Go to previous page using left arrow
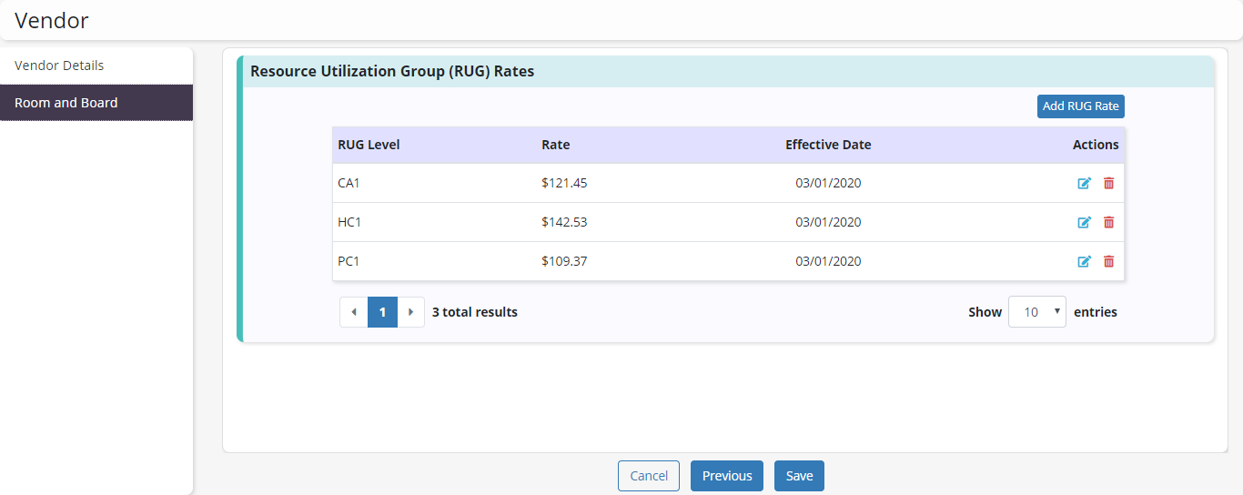Viewport: 1243px width, 495px height. click(354, 312)
